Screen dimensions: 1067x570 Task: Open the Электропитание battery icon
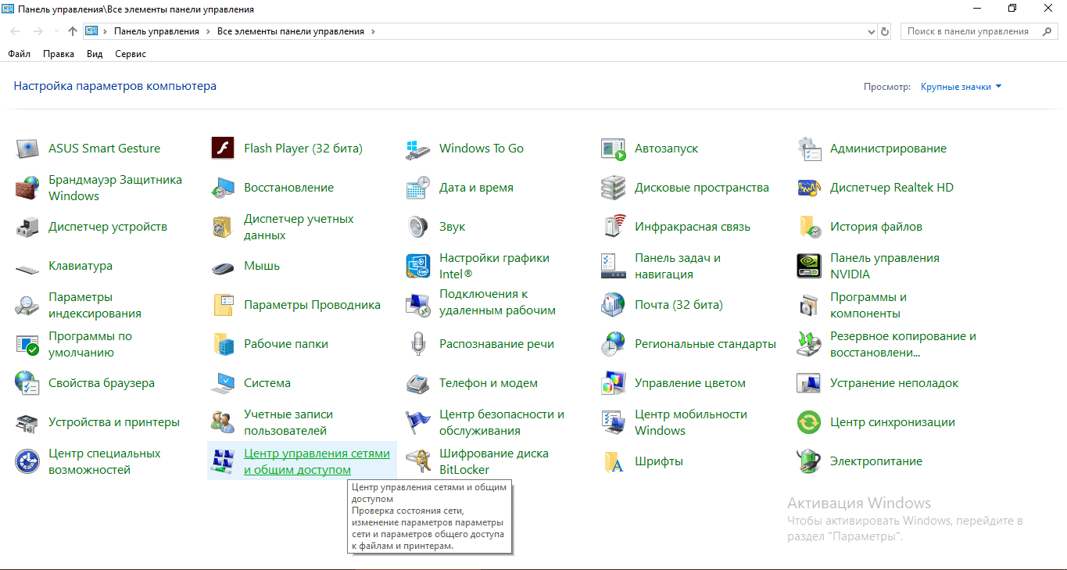810,461
